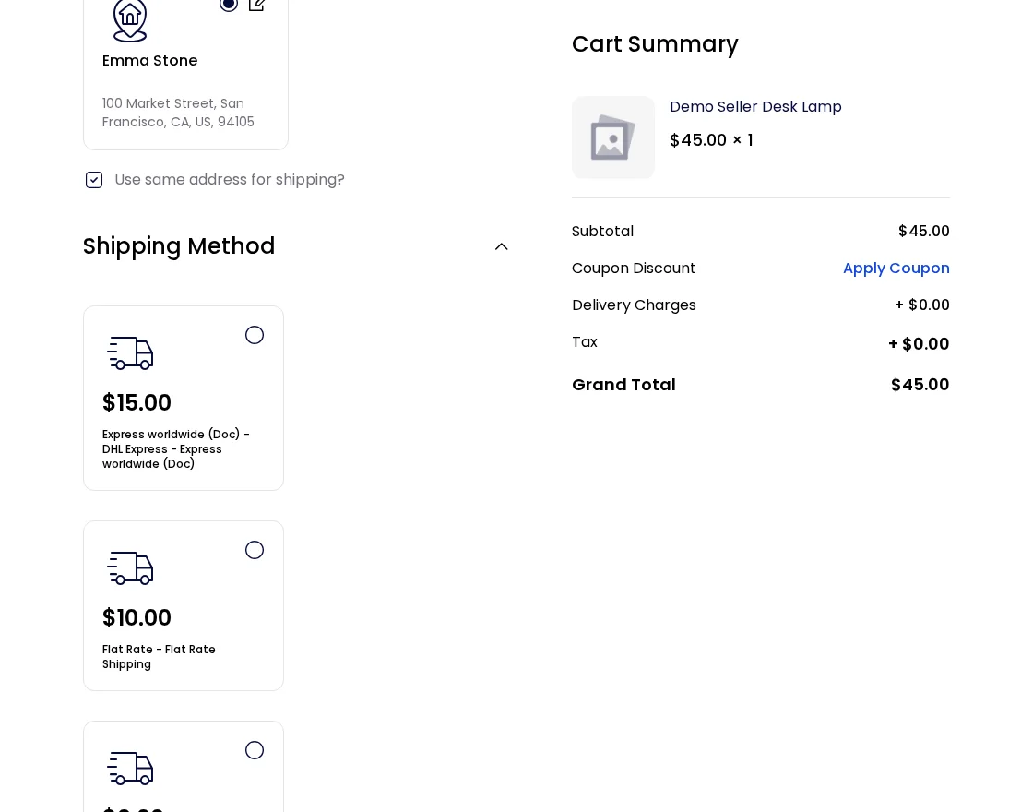Toggle 'Use same address for shipping' checkbox
The height and width of the screenshot is (812, 1033).
[94, 180]
